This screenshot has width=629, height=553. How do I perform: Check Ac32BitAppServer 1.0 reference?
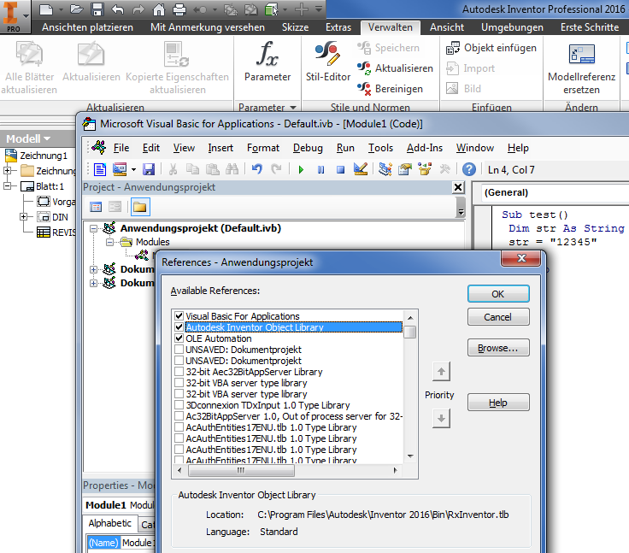tap(179, 416)
